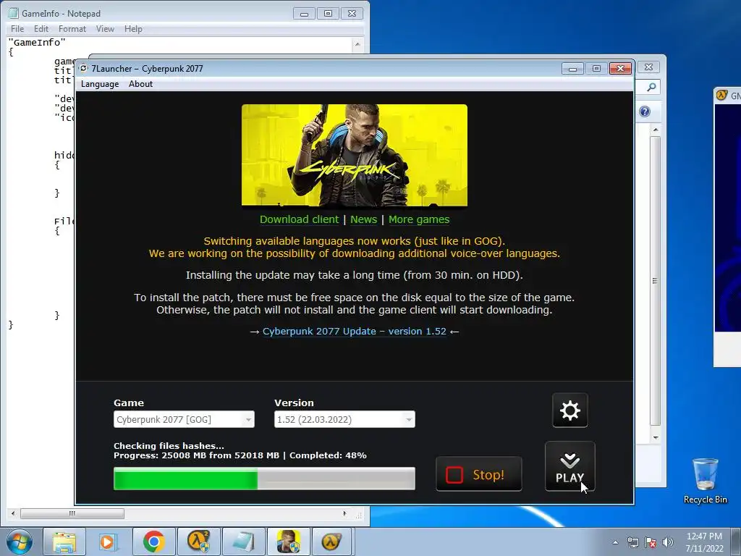
Task: Open Notepad Edit menu
Action: [x=41, y=29]
